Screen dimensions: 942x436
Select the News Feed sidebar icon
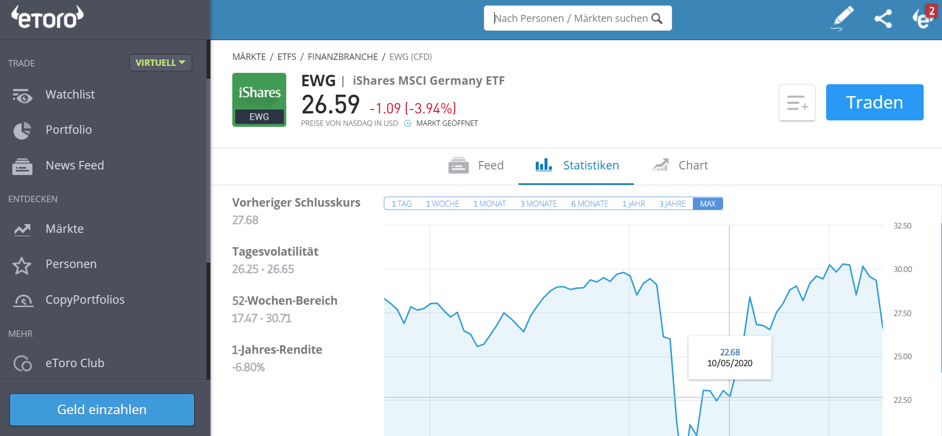[x=22, y=165]
